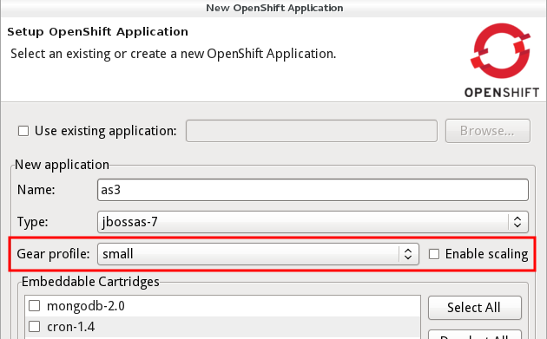Viewport: 547px width, 339px height.
Task: Click the Select All button
Action: pyautogui.click(x=475, y=308)
